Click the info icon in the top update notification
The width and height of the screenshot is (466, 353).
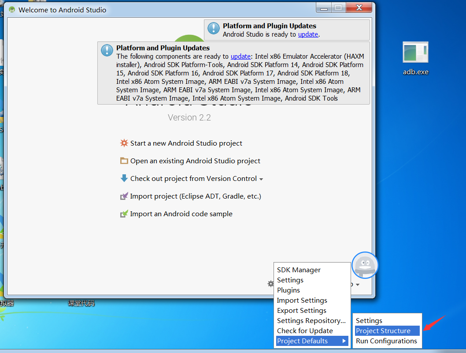(x=213, y=29)
